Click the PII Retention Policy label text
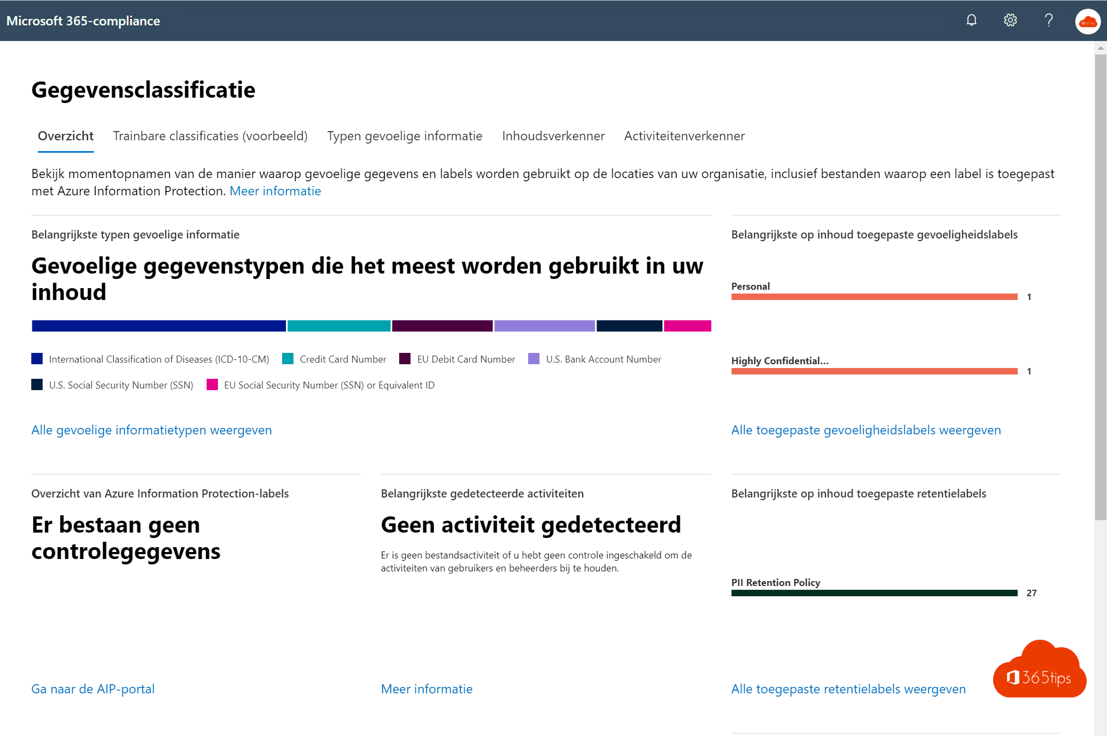This screenshot has height=736, width=1107. click(776, 582)
